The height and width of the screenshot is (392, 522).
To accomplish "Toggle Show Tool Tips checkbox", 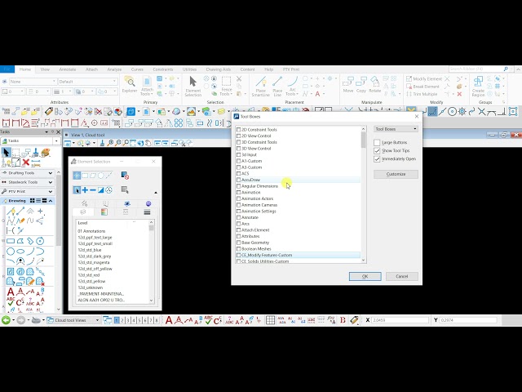I will coord(377,150).
